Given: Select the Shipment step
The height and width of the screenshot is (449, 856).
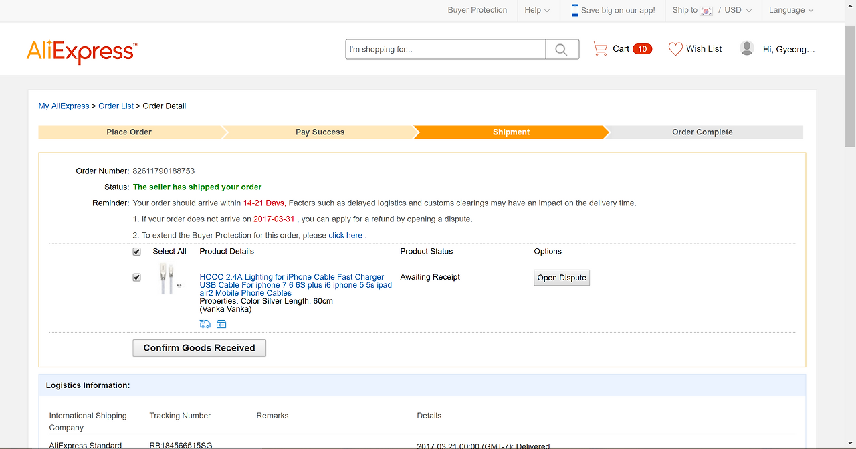Looking at the screenshot, I should point(511,132).
